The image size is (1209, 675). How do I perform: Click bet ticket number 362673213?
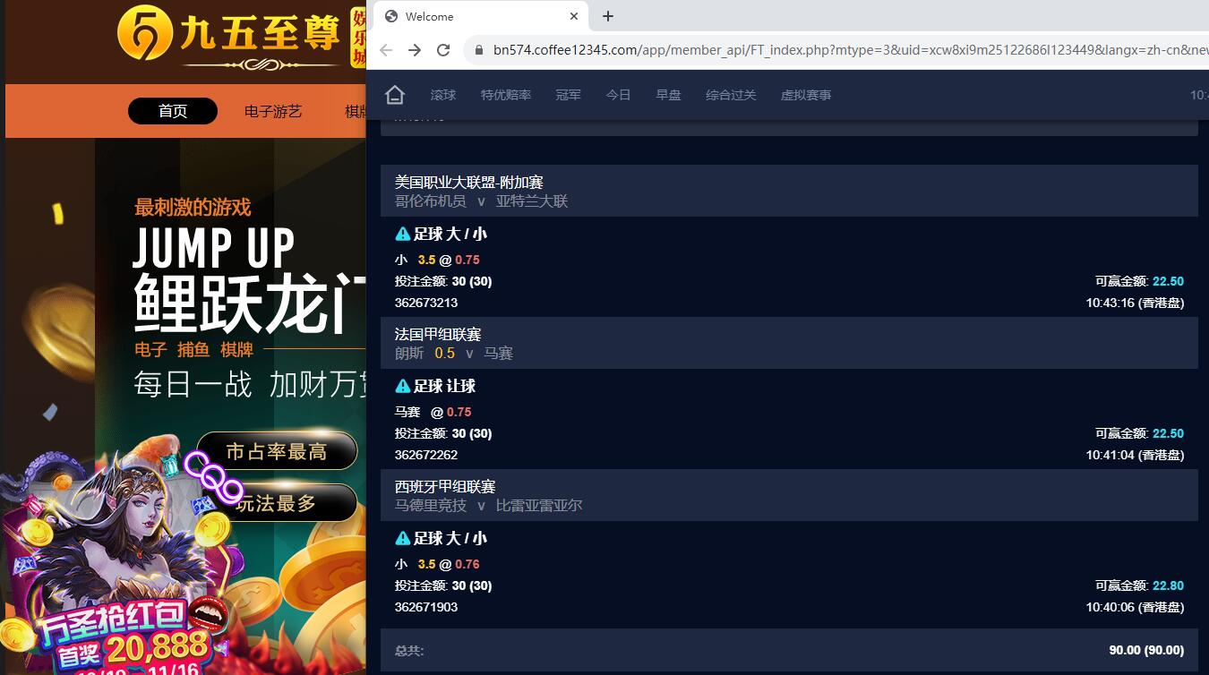(x=426, y=303)
